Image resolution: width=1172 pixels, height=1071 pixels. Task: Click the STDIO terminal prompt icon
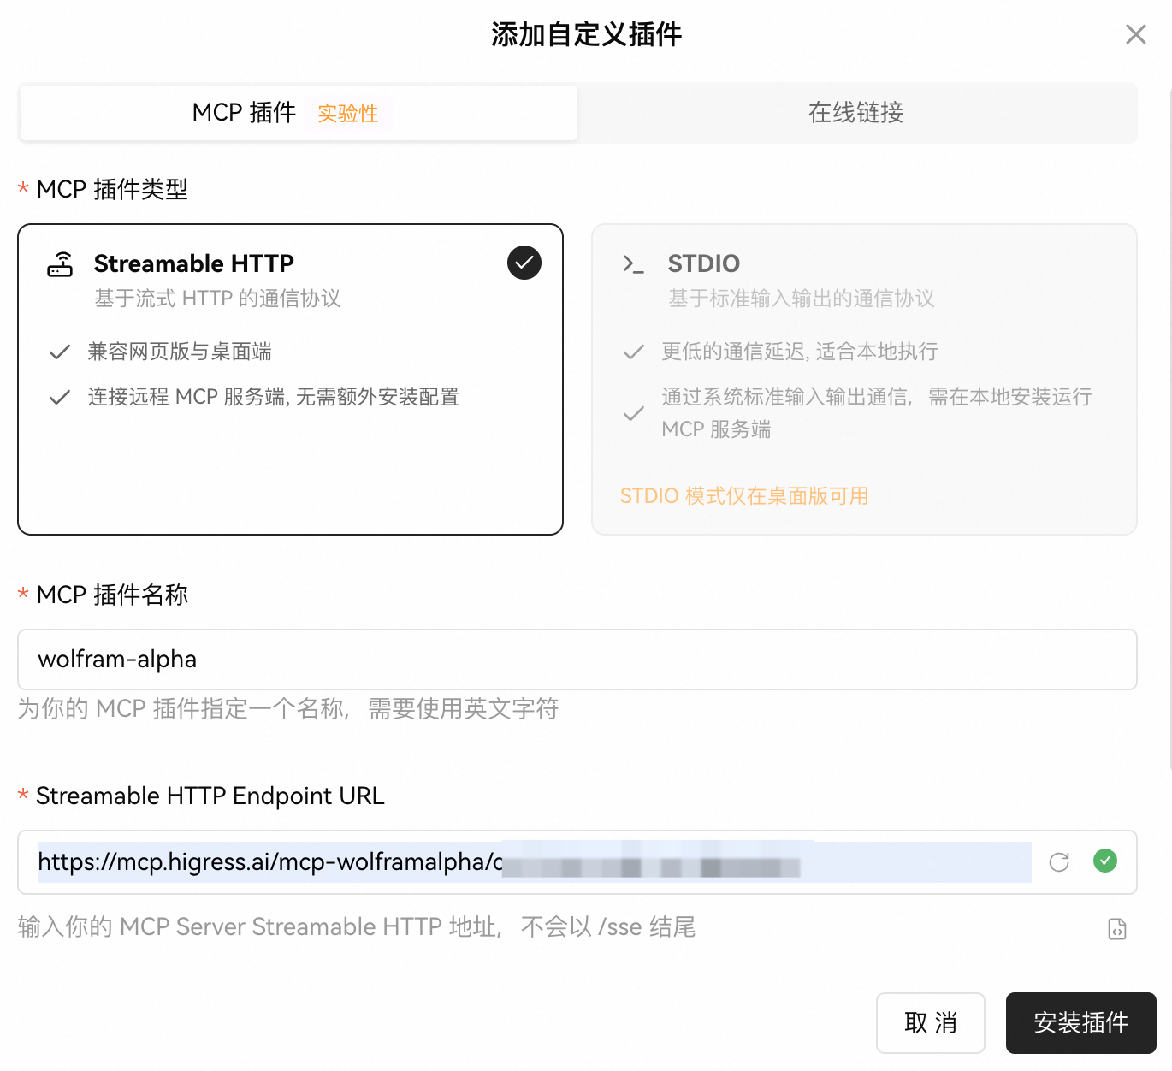(x=633, y=264)
